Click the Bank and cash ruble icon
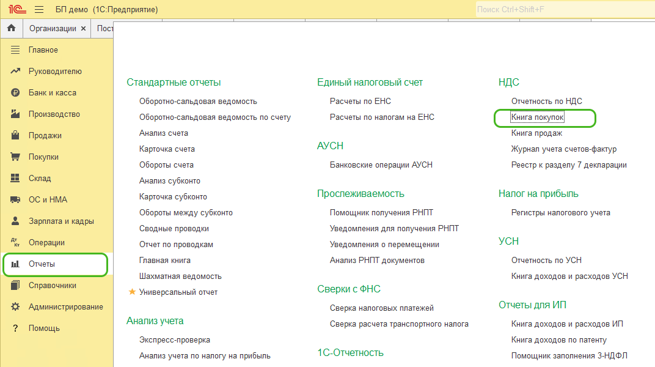The width and height of the screenshot is (655, 367). (x=16, y=93)
